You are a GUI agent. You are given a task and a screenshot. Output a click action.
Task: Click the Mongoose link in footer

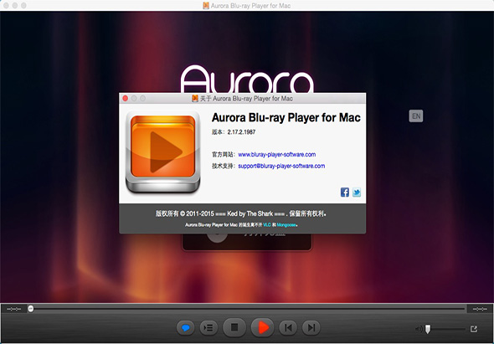point(286,225)
